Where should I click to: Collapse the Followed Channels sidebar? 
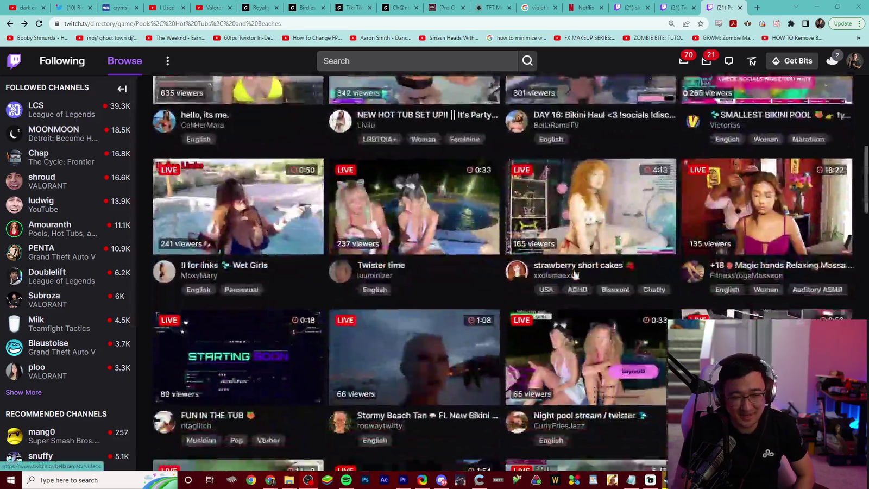122,88
